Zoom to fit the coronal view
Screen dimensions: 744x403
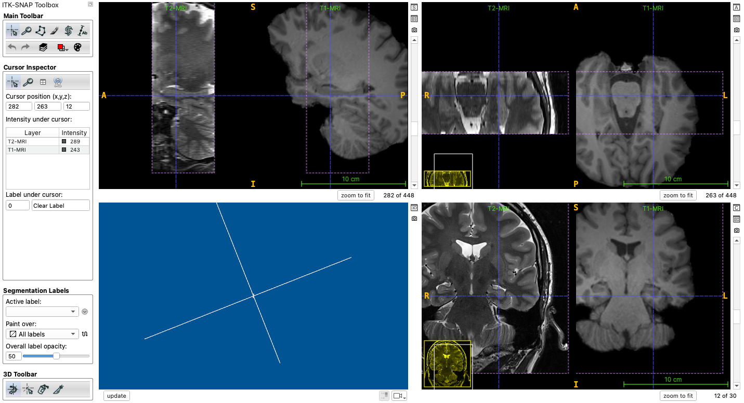point(678,396)
